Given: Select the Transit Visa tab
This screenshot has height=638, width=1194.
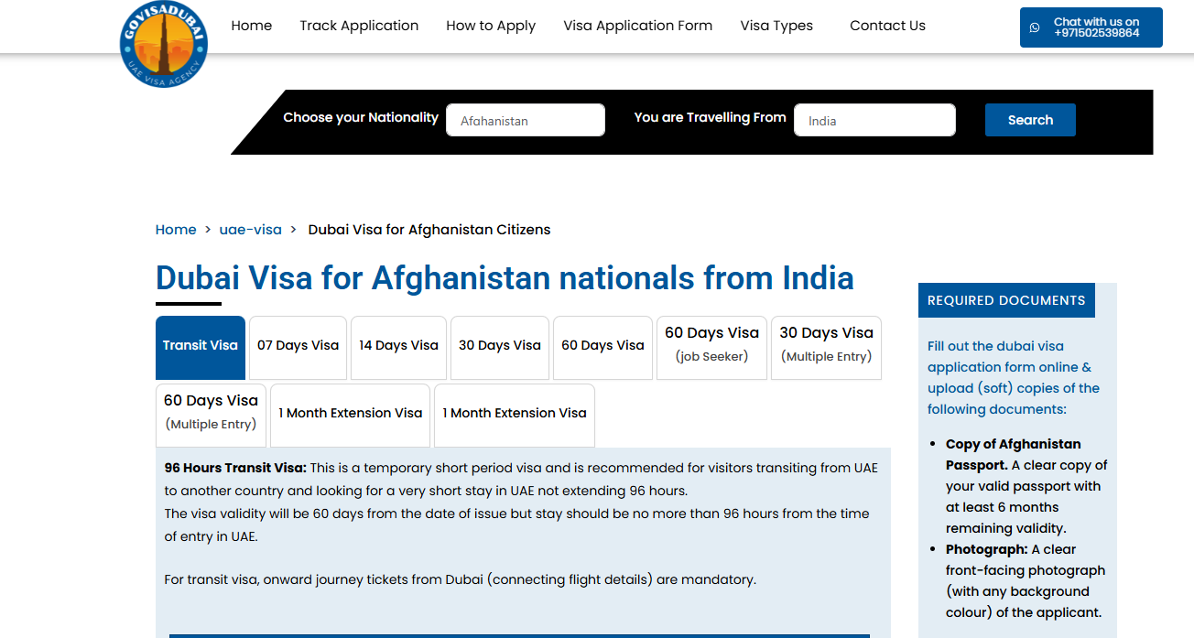Looking at the screenshot, I should [x=201, y=346].
